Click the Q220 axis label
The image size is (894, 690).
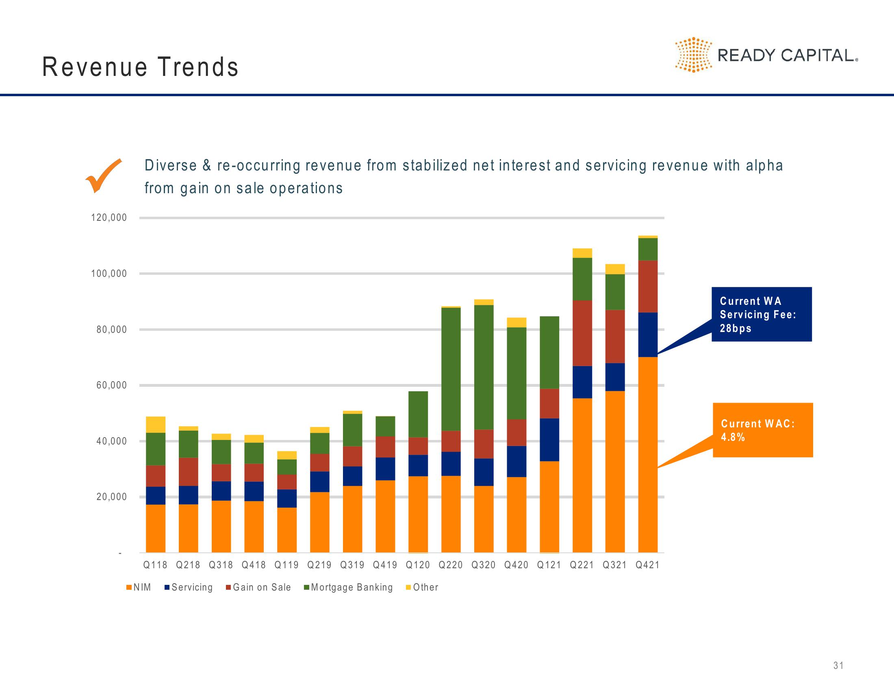pos(451,565)
